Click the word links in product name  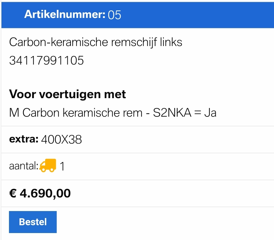point(171,42)
